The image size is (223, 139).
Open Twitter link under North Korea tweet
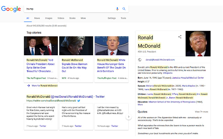[x=78, y=126]
